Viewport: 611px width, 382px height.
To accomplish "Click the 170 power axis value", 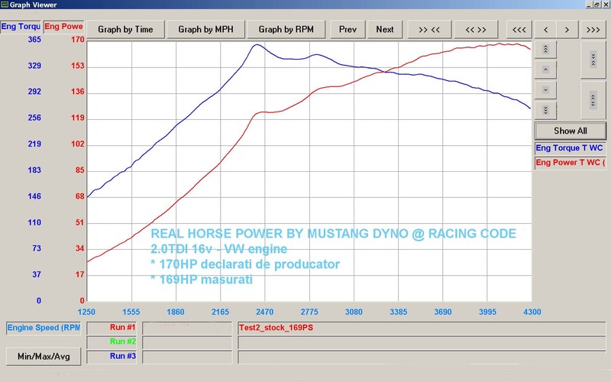I will coord(78,40).
